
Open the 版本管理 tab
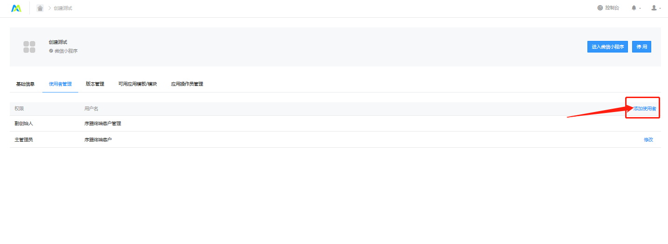click(x=95, y=84)
